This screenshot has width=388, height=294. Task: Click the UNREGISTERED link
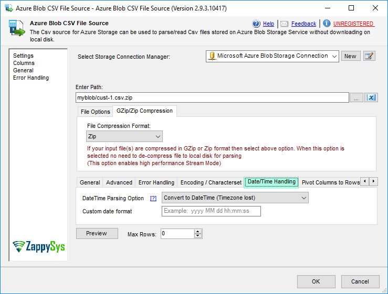click(x=353, y=24)
